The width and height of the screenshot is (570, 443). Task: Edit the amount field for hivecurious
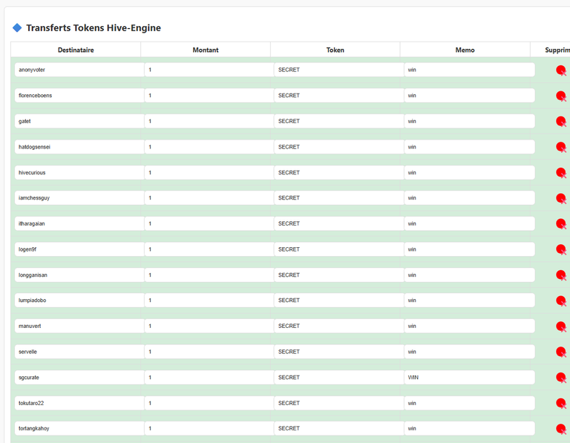pyautogui.click(x=209, y=173)
